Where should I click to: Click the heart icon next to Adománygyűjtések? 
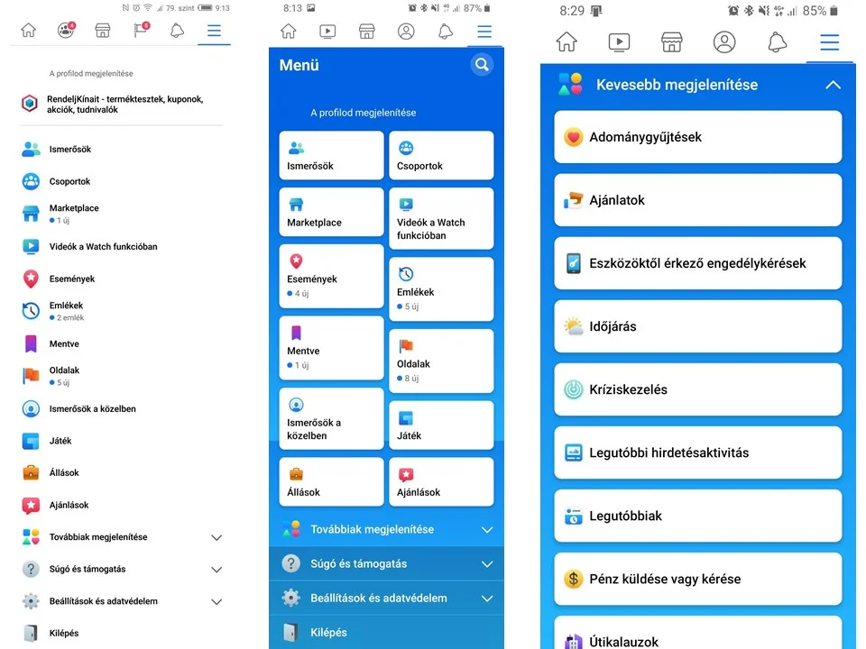[574, 137]
